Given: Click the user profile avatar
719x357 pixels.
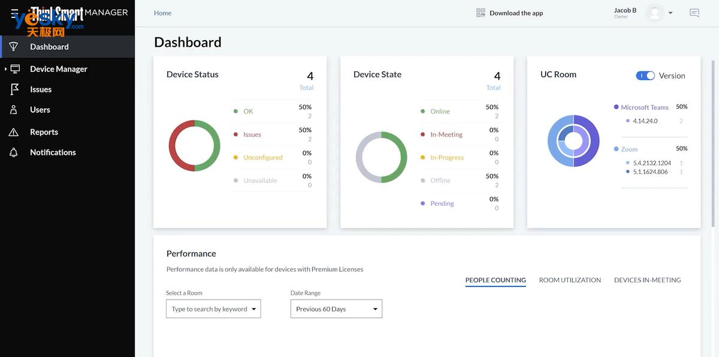Looking at the screenshot, I should 655,13.
